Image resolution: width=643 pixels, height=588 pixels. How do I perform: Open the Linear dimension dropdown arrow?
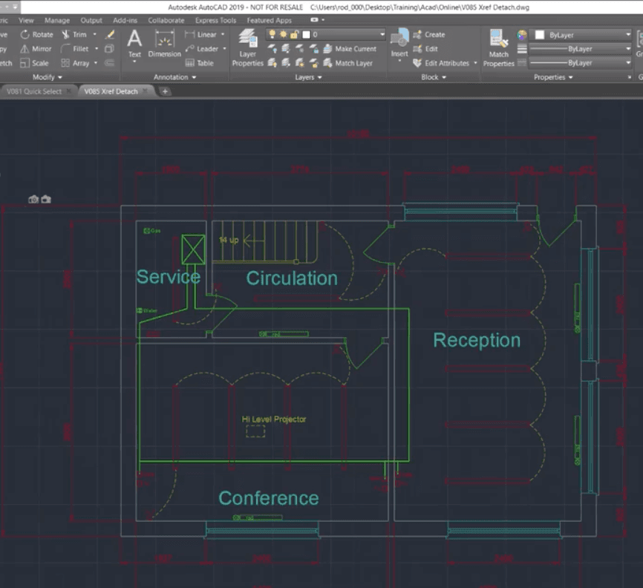(223, 34)
